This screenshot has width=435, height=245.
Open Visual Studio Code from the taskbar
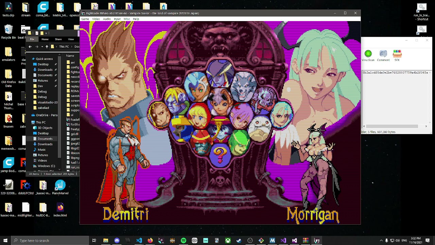139,241
